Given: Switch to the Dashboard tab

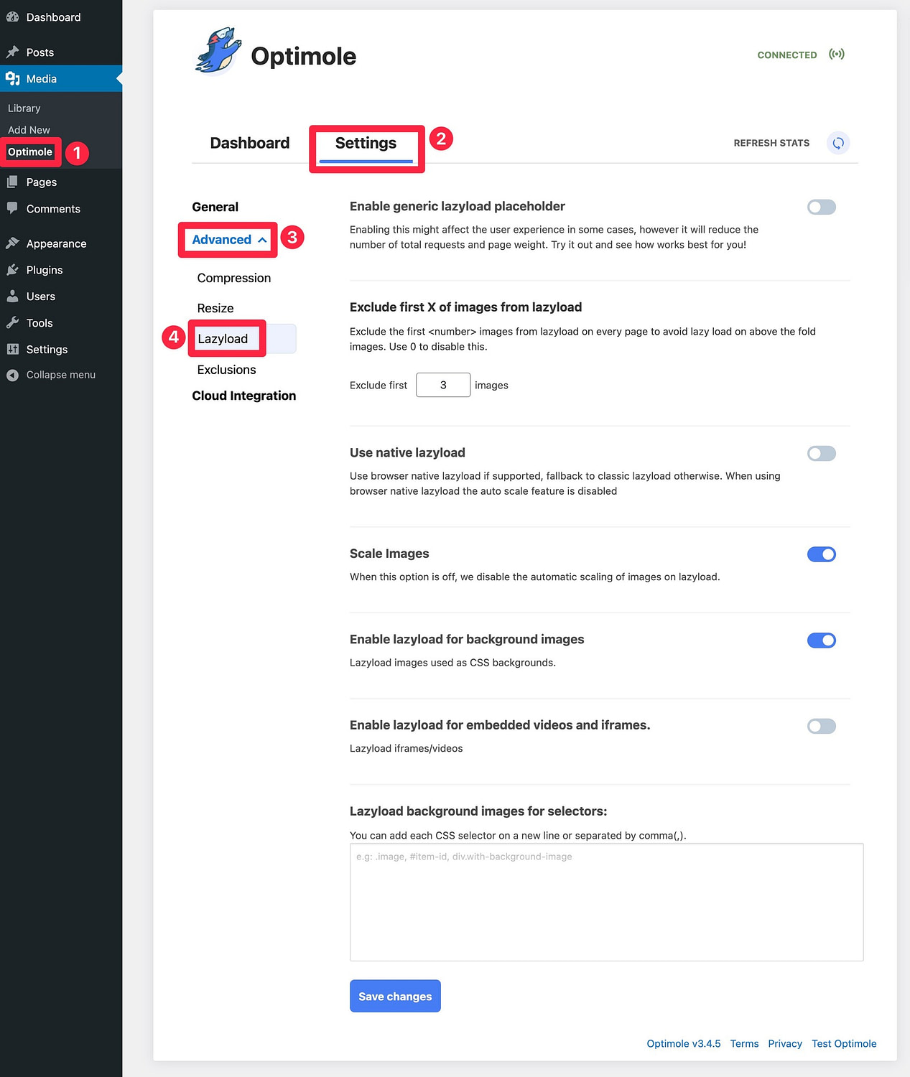Looking at the screenshot, I should 249,143.
